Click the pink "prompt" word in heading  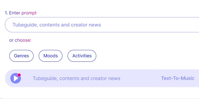(29, 13)
